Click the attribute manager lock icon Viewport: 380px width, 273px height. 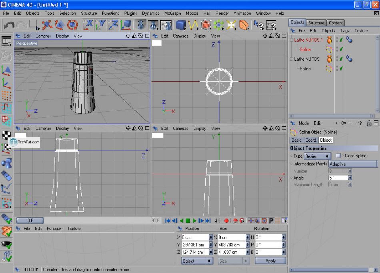[369, 123]
